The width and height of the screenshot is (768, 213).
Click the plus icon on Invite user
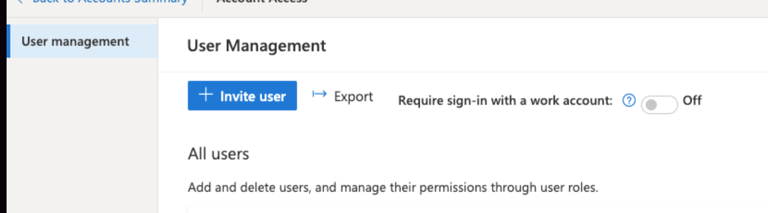(x=205, y=96)
